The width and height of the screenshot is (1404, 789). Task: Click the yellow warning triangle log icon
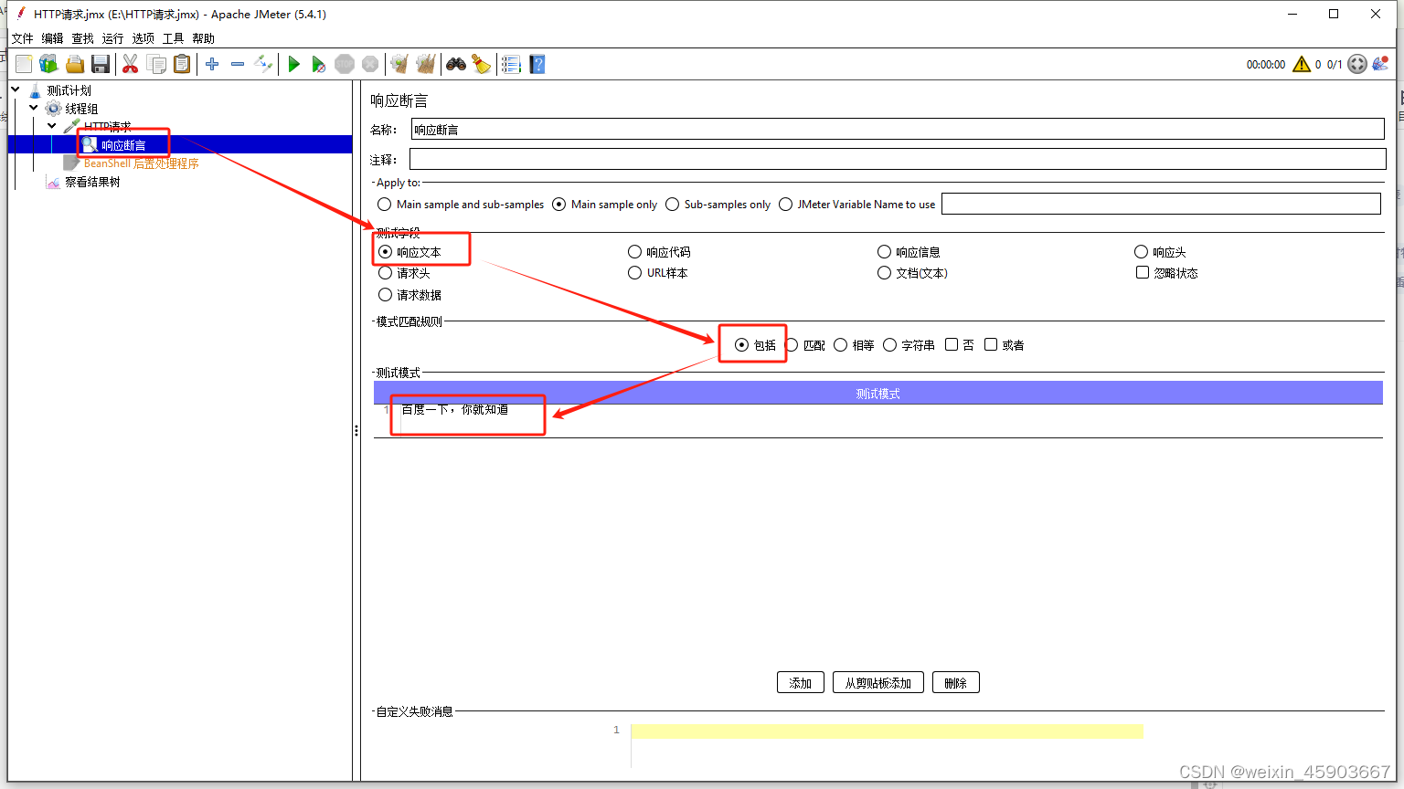coord(1302,64)
